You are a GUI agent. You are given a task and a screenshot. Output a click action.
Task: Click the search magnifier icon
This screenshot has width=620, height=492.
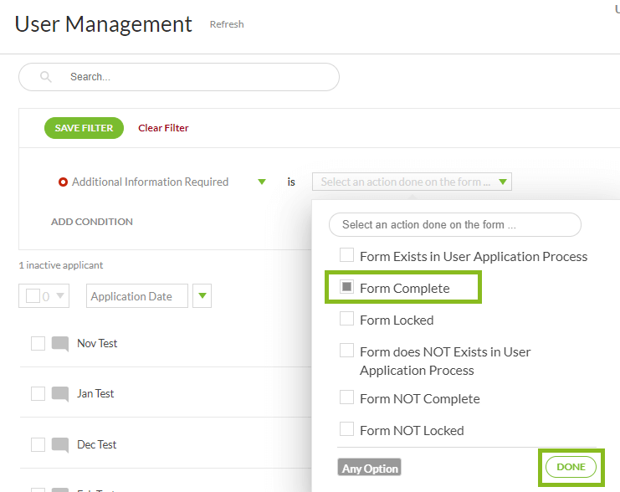[46, 77]
